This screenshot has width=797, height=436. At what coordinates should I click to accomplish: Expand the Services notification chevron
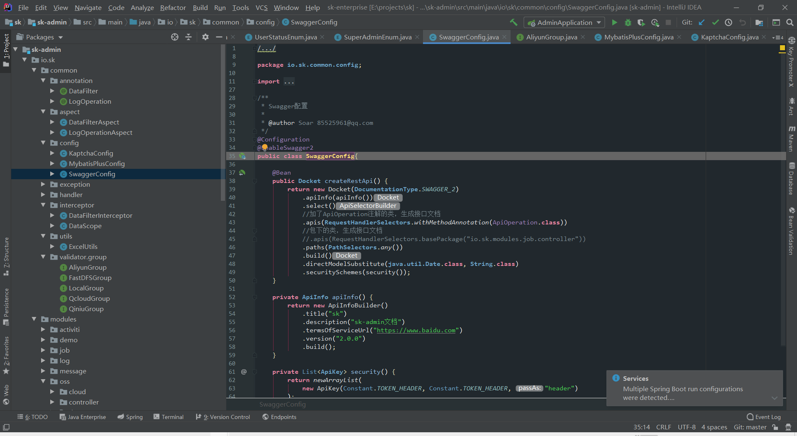pos(774,398)
